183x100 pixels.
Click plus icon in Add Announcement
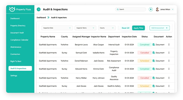click(167, 28)
